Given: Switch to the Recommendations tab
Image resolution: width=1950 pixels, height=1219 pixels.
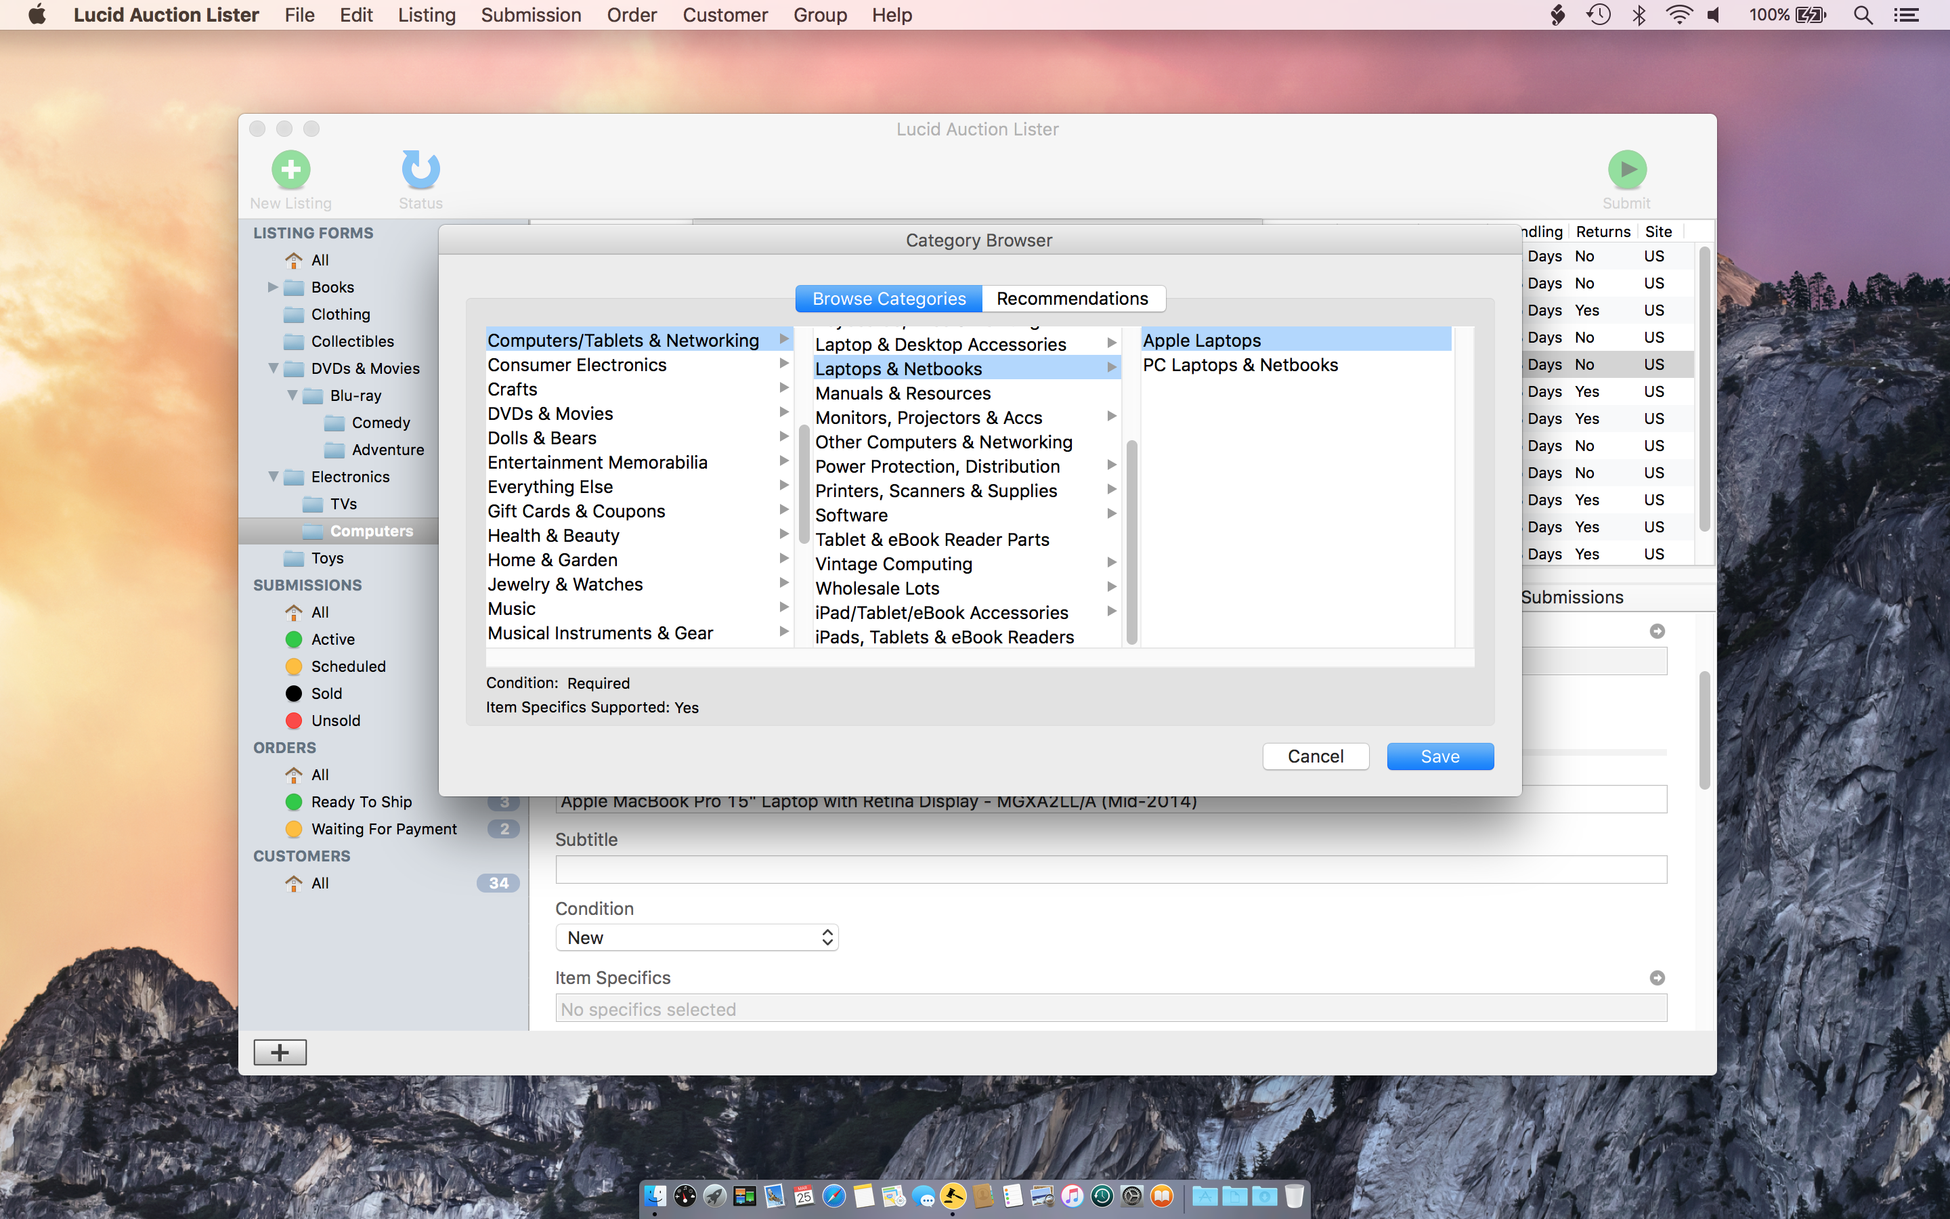Looking at the screenshot, I should coord(1072,298).
